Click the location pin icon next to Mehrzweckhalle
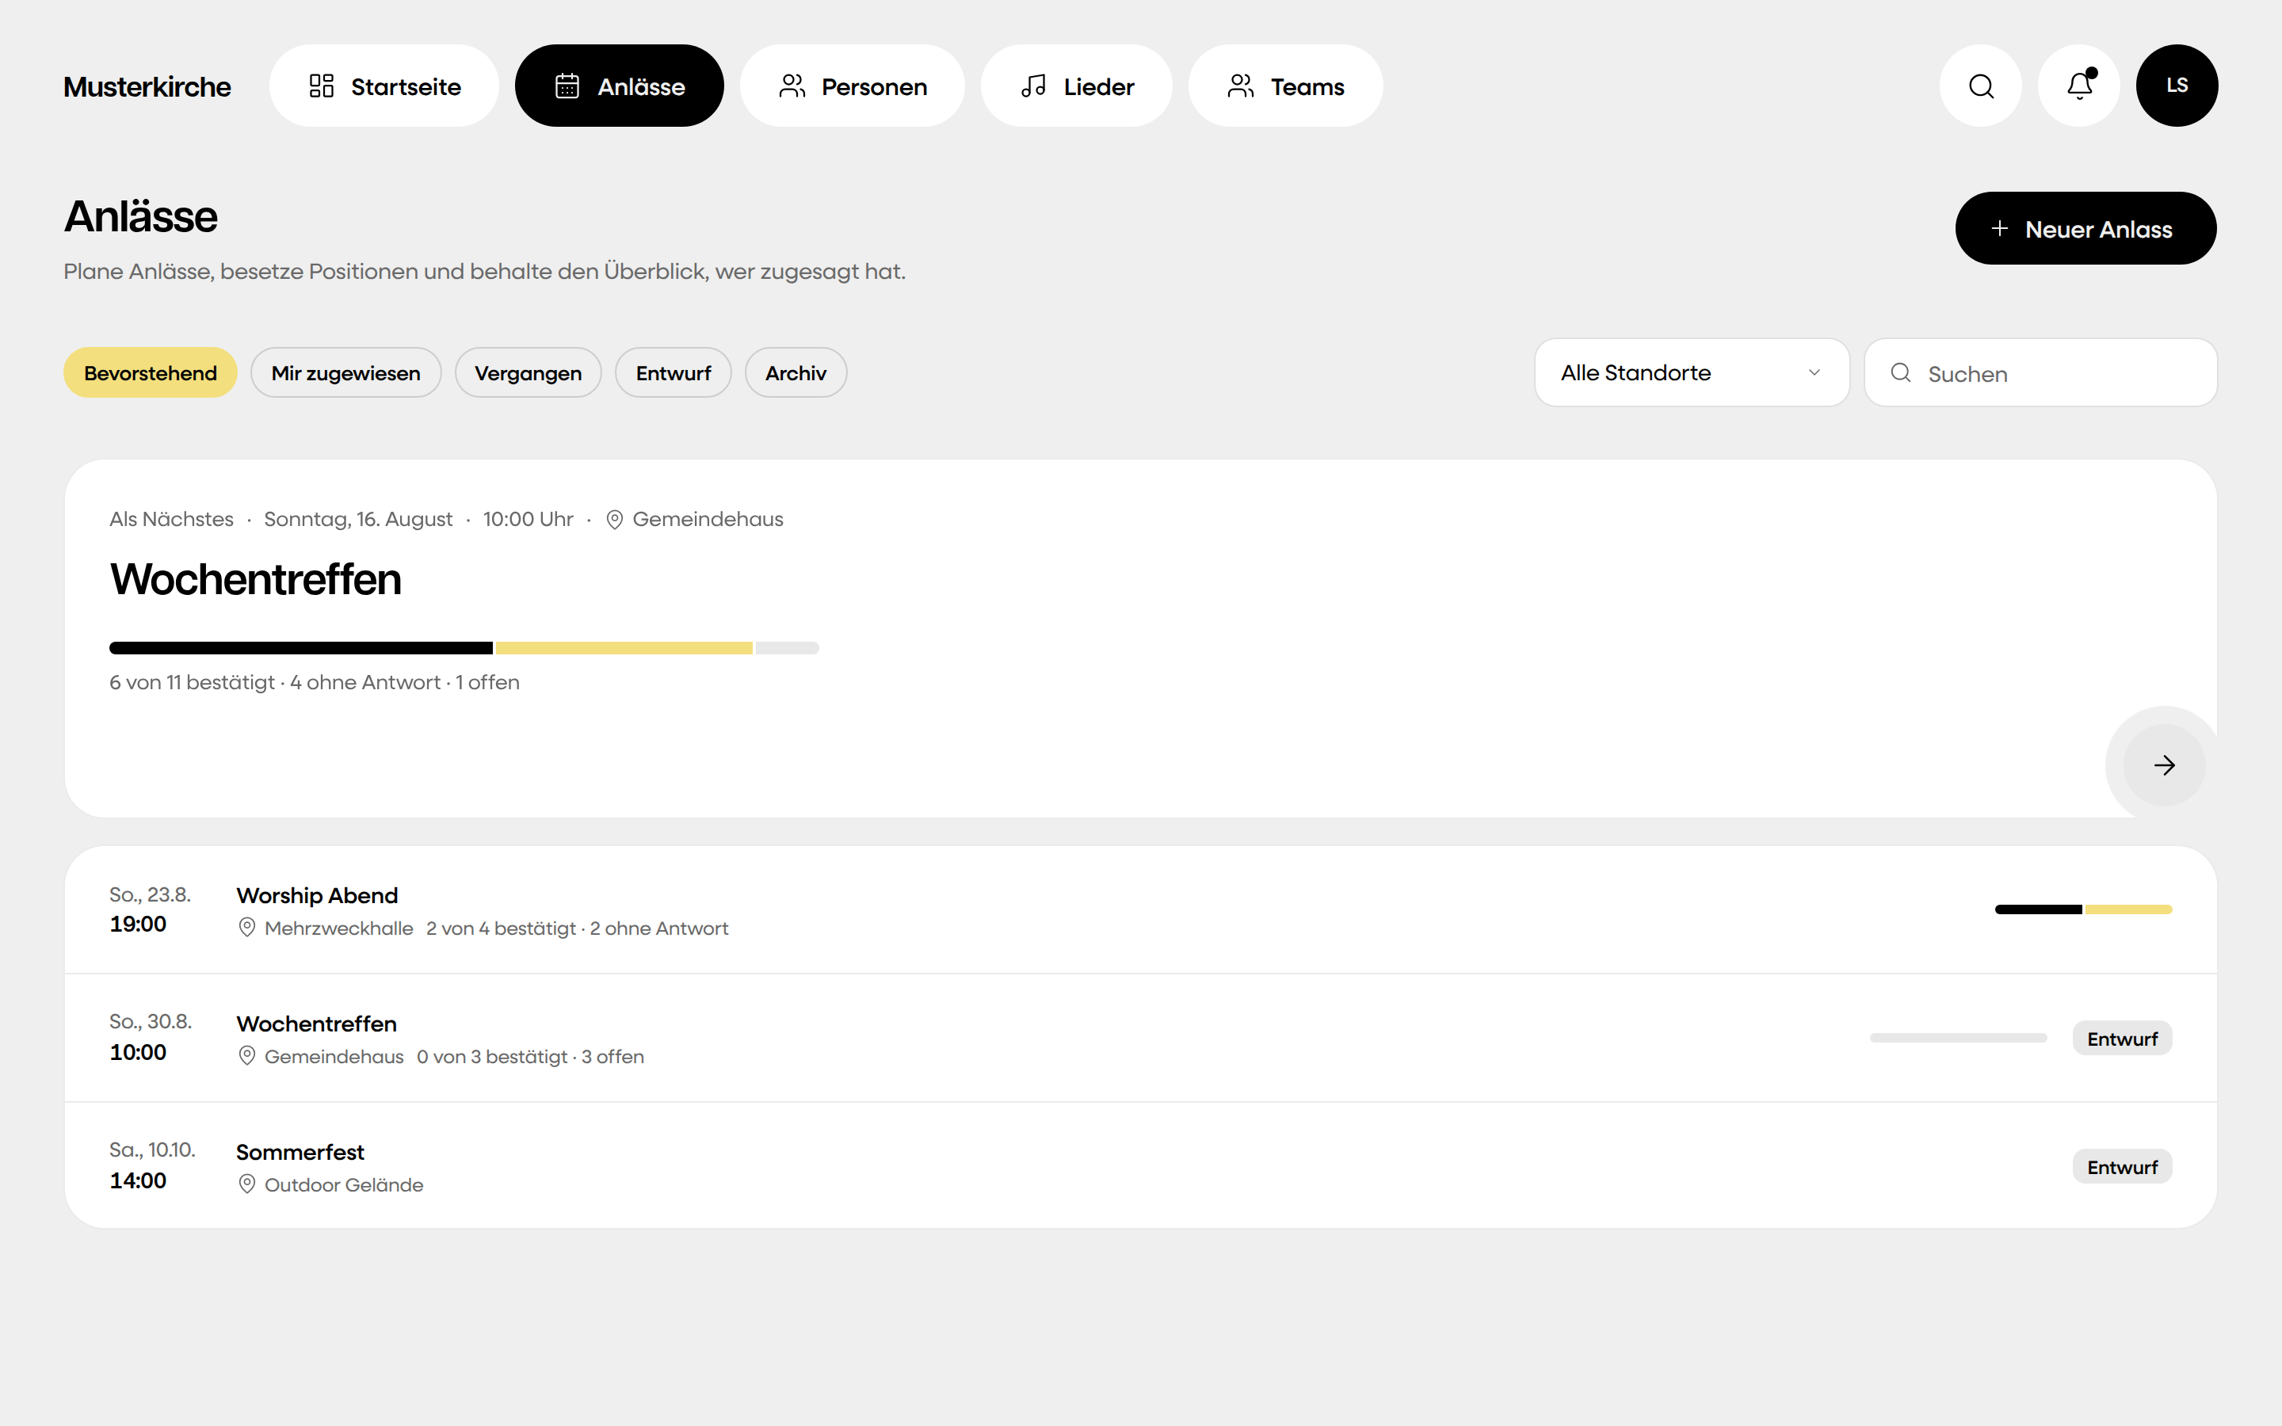 coord(247,928)
